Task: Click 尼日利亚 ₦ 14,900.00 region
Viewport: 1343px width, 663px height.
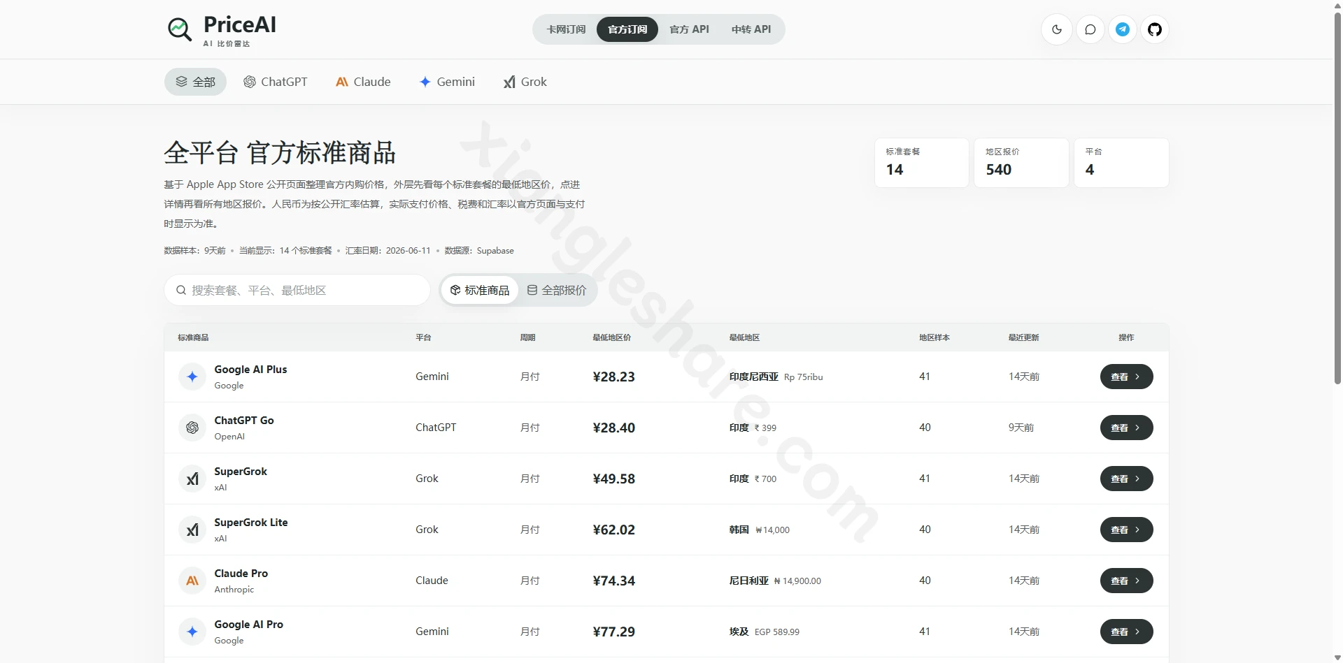Action: 775,581
